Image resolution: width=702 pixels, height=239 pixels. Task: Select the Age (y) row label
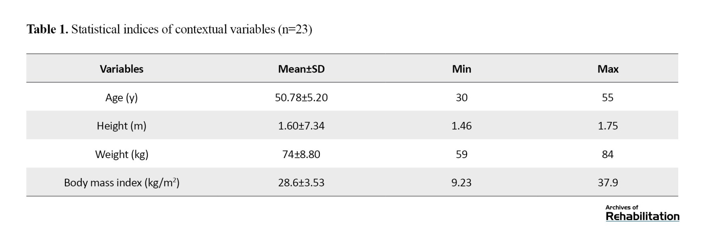[x=121, y=97]
